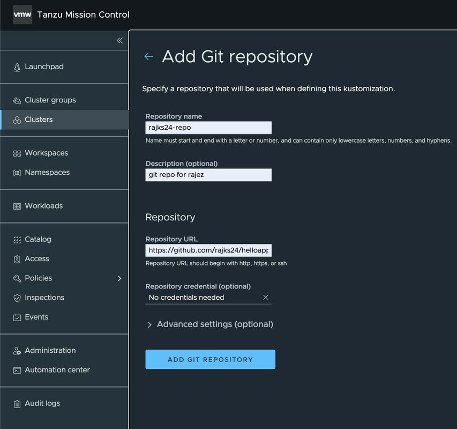The image size is (457, 429).
Task: Click the Add Git Repository button
Action: pos(210,359)
